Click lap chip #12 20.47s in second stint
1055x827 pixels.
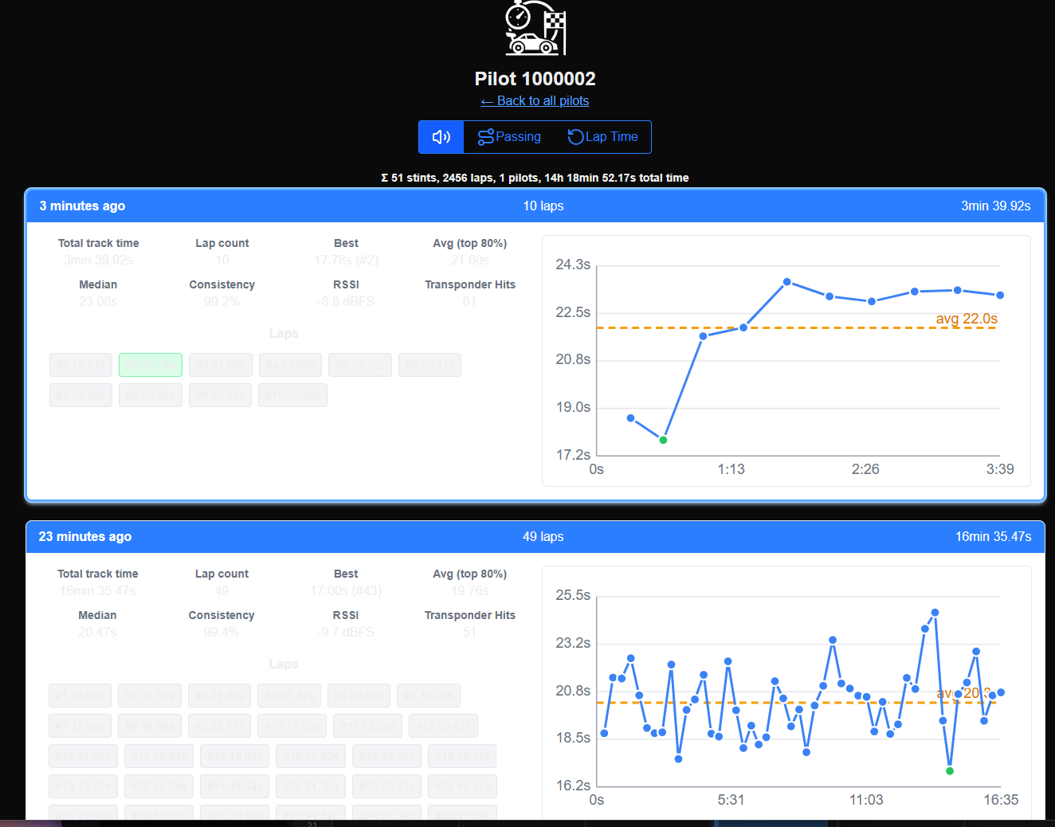443,726
